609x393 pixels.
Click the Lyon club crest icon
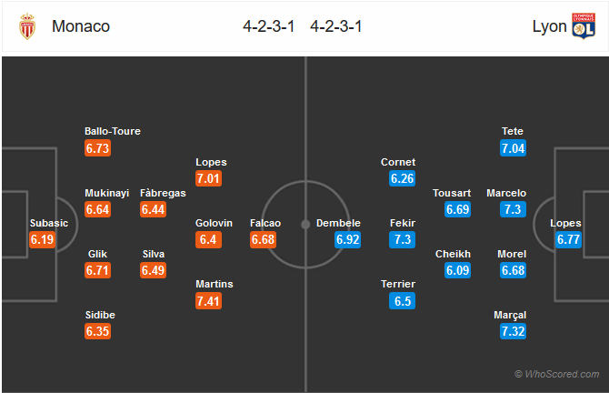tap(583, 26)
